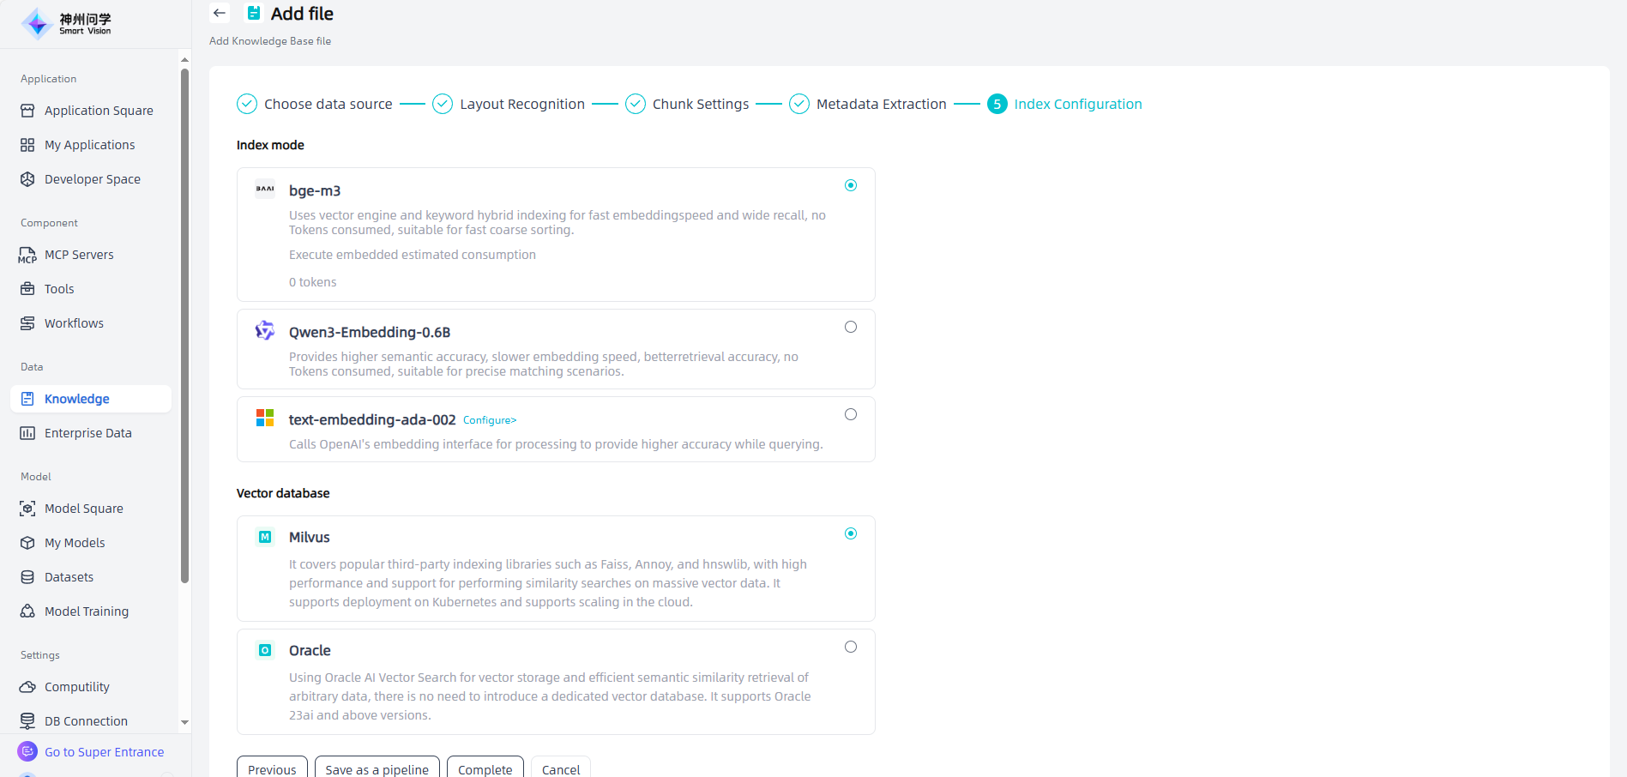Screen dimensions: 1627x777
Task: Click the sidebar vertical scrollbar thumb
Action: (x=184, y=326)
